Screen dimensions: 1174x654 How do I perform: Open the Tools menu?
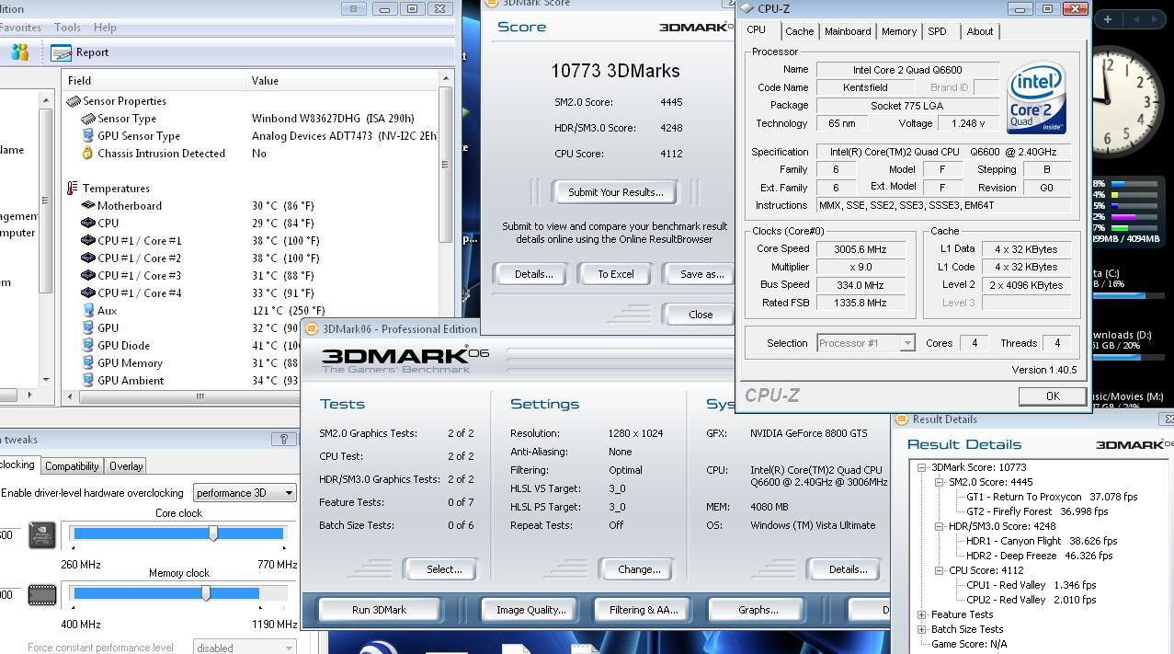tap(67, 28)
